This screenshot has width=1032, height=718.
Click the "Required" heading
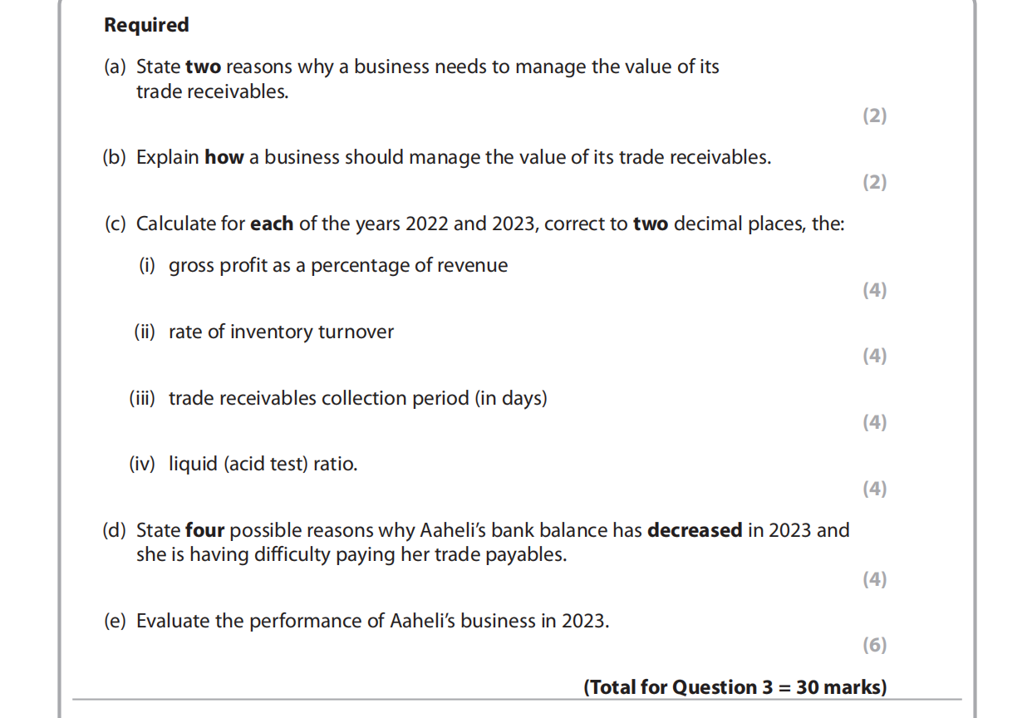point(146,25)
